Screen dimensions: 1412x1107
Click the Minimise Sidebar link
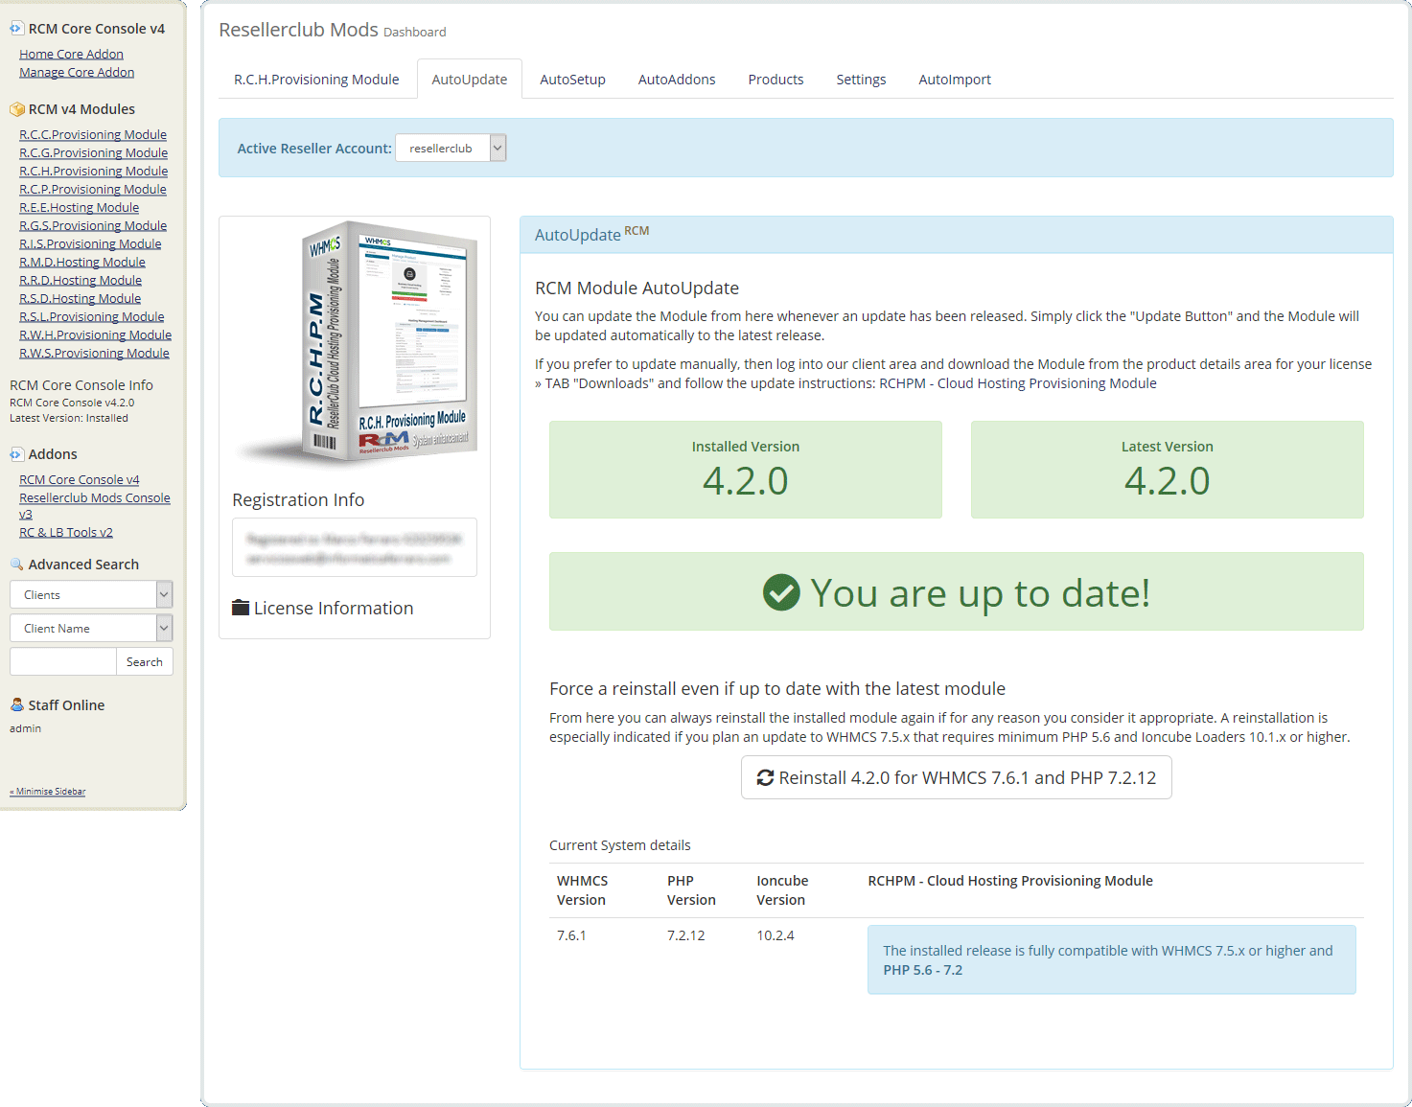(48, 792)
